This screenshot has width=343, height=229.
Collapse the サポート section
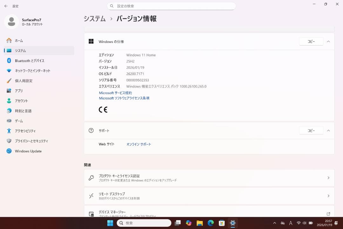coord(328,130)
